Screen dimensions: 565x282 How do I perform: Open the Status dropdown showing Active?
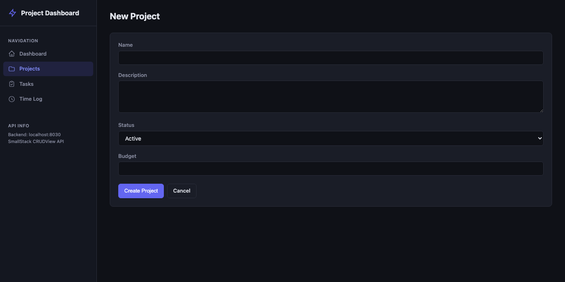click(x=331, y=138)
